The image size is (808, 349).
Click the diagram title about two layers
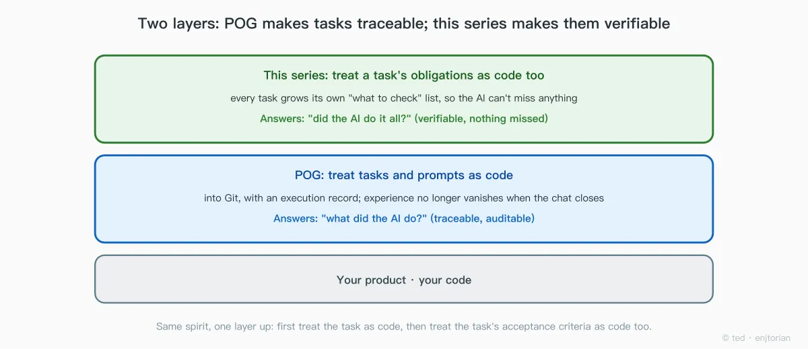tap(404, 24)
